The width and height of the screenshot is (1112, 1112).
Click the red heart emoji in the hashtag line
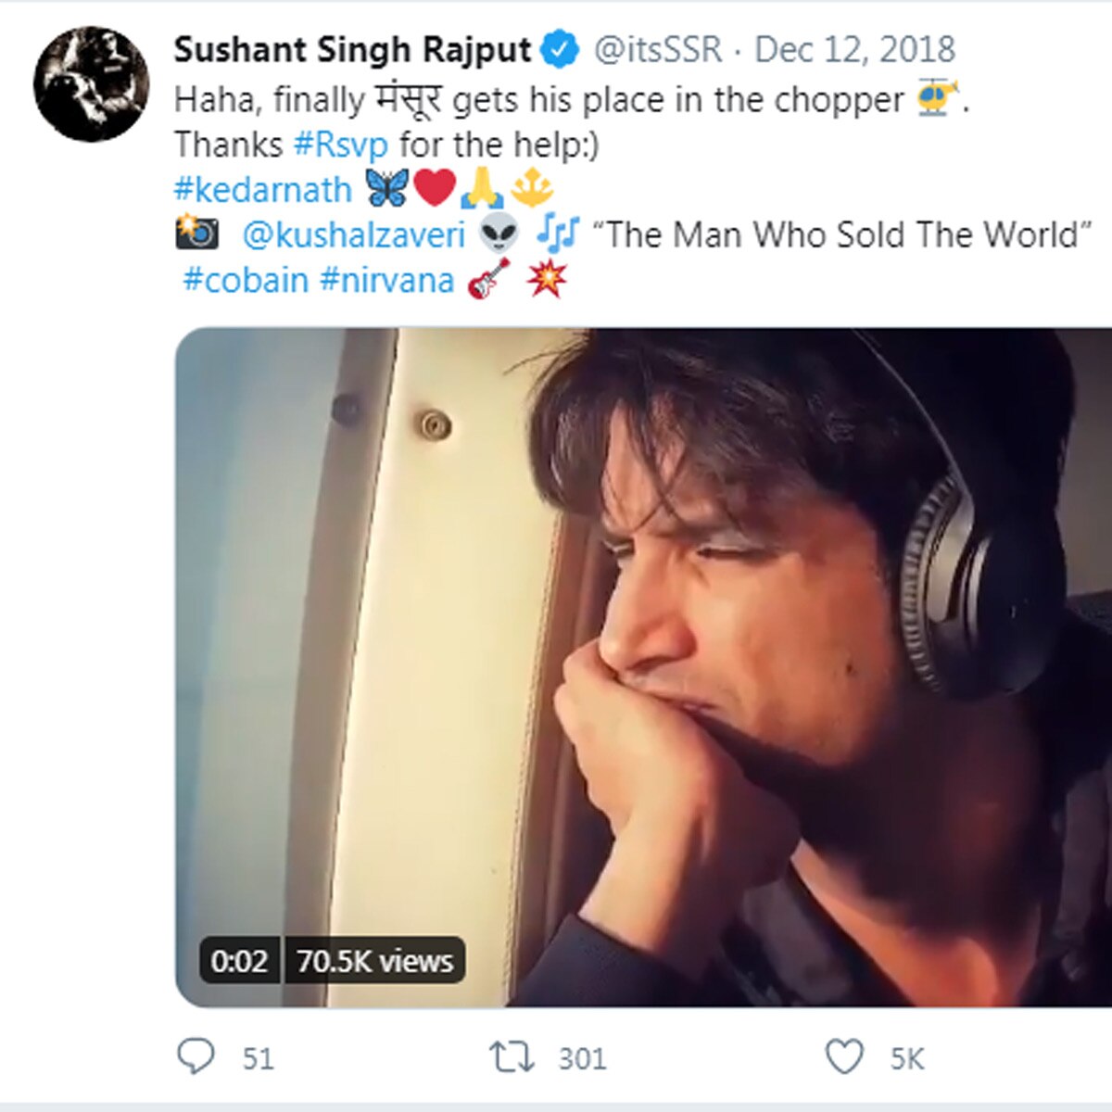point(433,185)
